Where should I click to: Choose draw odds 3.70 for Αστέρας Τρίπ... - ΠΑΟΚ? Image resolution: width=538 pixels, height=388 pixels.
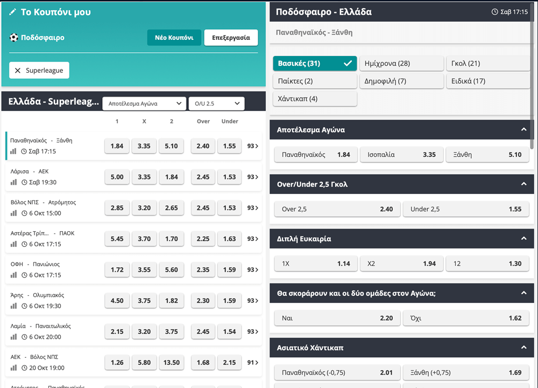144,239
